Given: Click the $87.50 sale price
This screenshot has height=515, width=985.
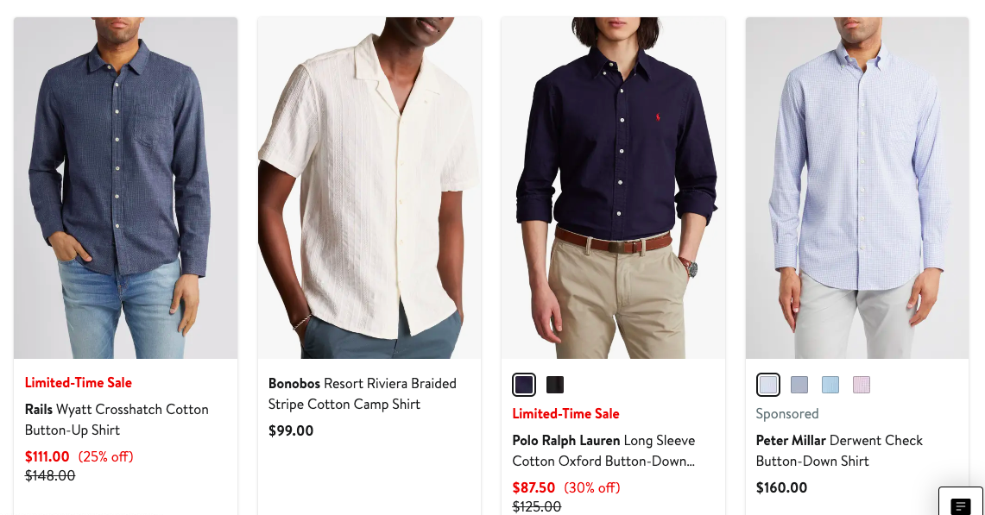Looking at the screenshot, I should (534, 488).
